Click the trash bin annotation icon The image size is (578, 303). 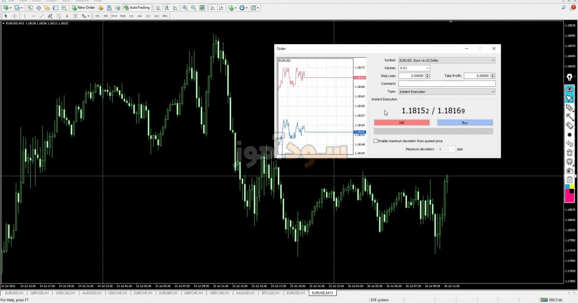tap(570, 153)
